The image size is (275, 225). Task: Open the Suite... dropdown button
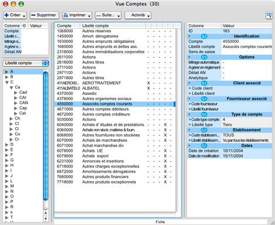(108, 15)
